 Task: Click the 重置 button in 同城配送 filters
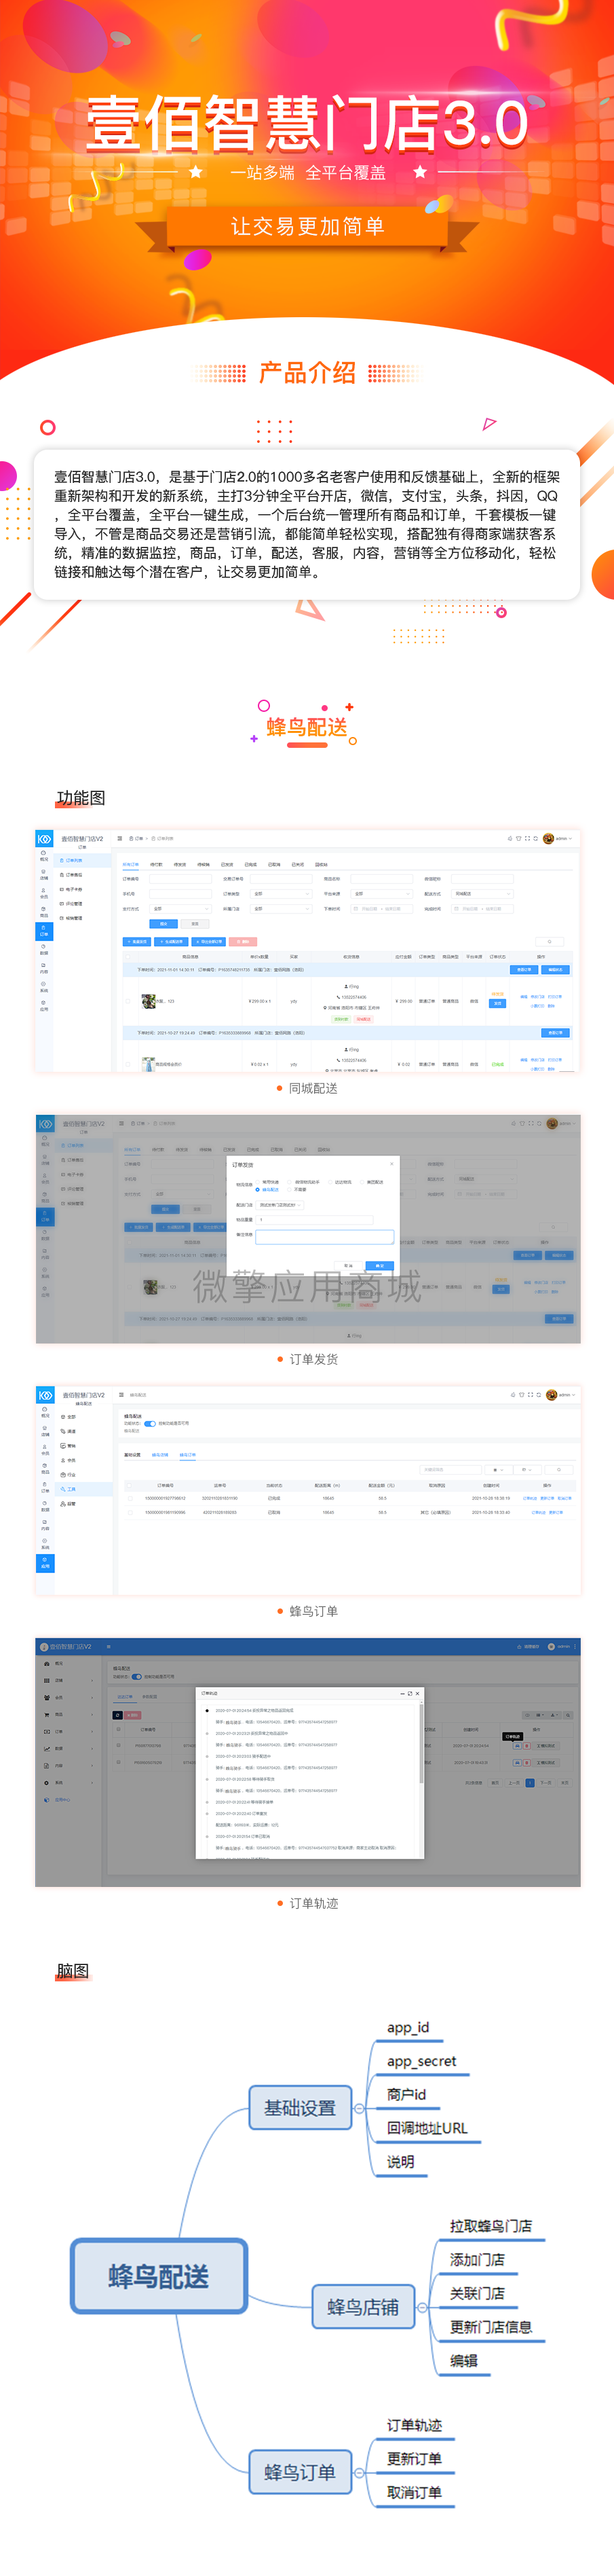195,924
